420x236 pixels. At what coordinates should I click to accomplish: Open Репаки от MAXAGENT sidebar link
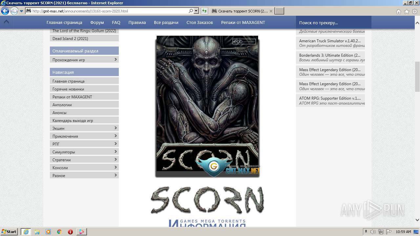pyautogui.click(x=84, y=97)
